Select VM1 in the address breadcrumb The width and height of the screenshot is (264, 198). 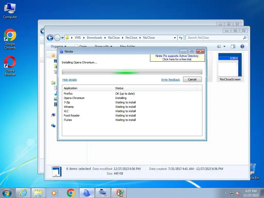pyautogui.click(x=78, y=38)
